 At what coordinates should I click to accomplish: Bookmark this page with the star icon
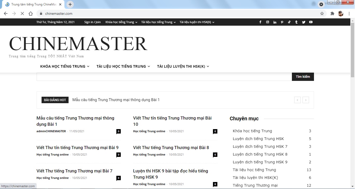(322, 13)
